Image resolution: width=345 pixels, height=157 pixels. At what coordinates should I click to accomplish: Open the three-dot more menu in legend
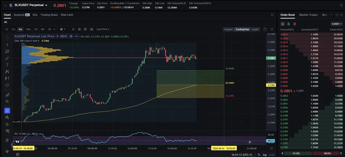pos(76,36)
